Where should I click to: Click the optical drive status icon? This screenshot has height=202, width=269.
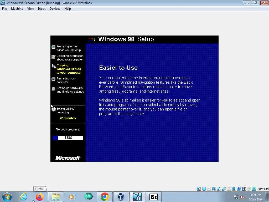204,189
